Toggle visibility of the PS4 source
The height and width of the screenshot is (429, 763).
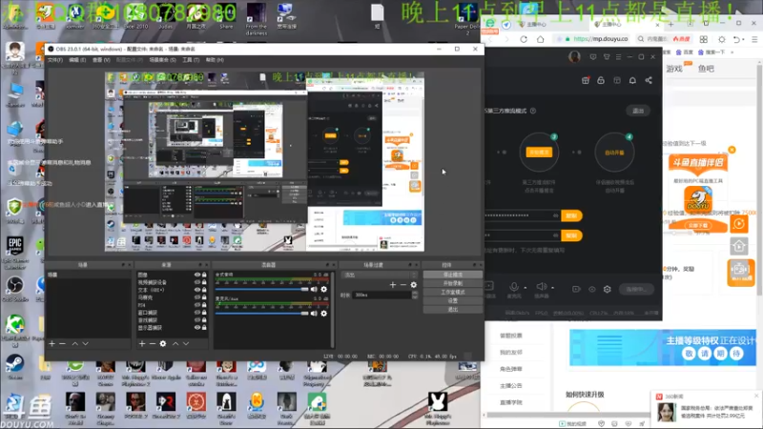[197, 305]
